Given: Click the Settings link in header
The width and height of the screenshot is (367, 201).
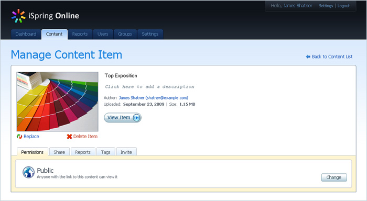Looking at the screenshot, I should (x=326, y=6).
